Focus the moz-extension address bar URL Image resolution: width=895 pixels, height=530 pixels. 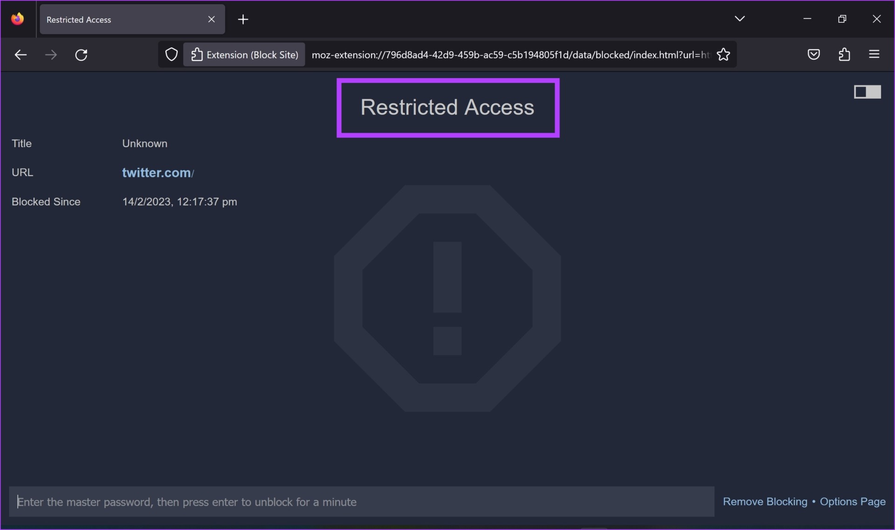pos(510,55)
